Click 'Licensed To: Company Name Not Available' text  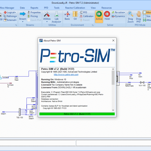(62, 85)
